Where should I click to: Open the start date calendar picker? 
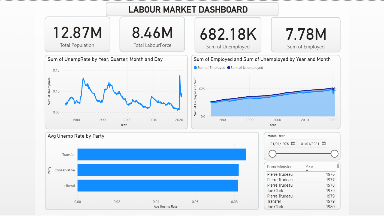coord(293,143)
